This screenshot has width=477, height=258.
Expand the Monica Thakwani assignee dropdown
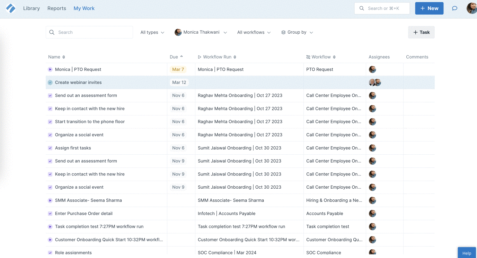tap(201, 32)
